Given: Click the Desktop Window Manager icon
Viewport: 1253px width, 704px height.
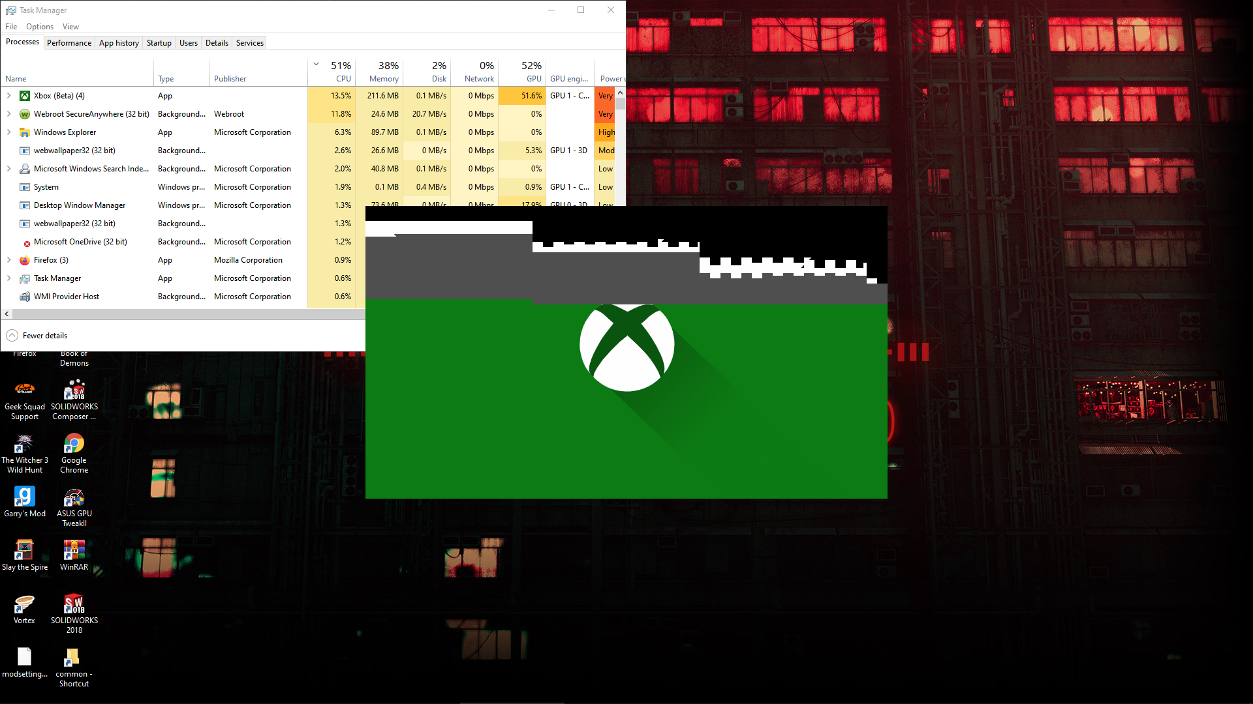Looking at the screenshot, I should (x=25, y=205).
